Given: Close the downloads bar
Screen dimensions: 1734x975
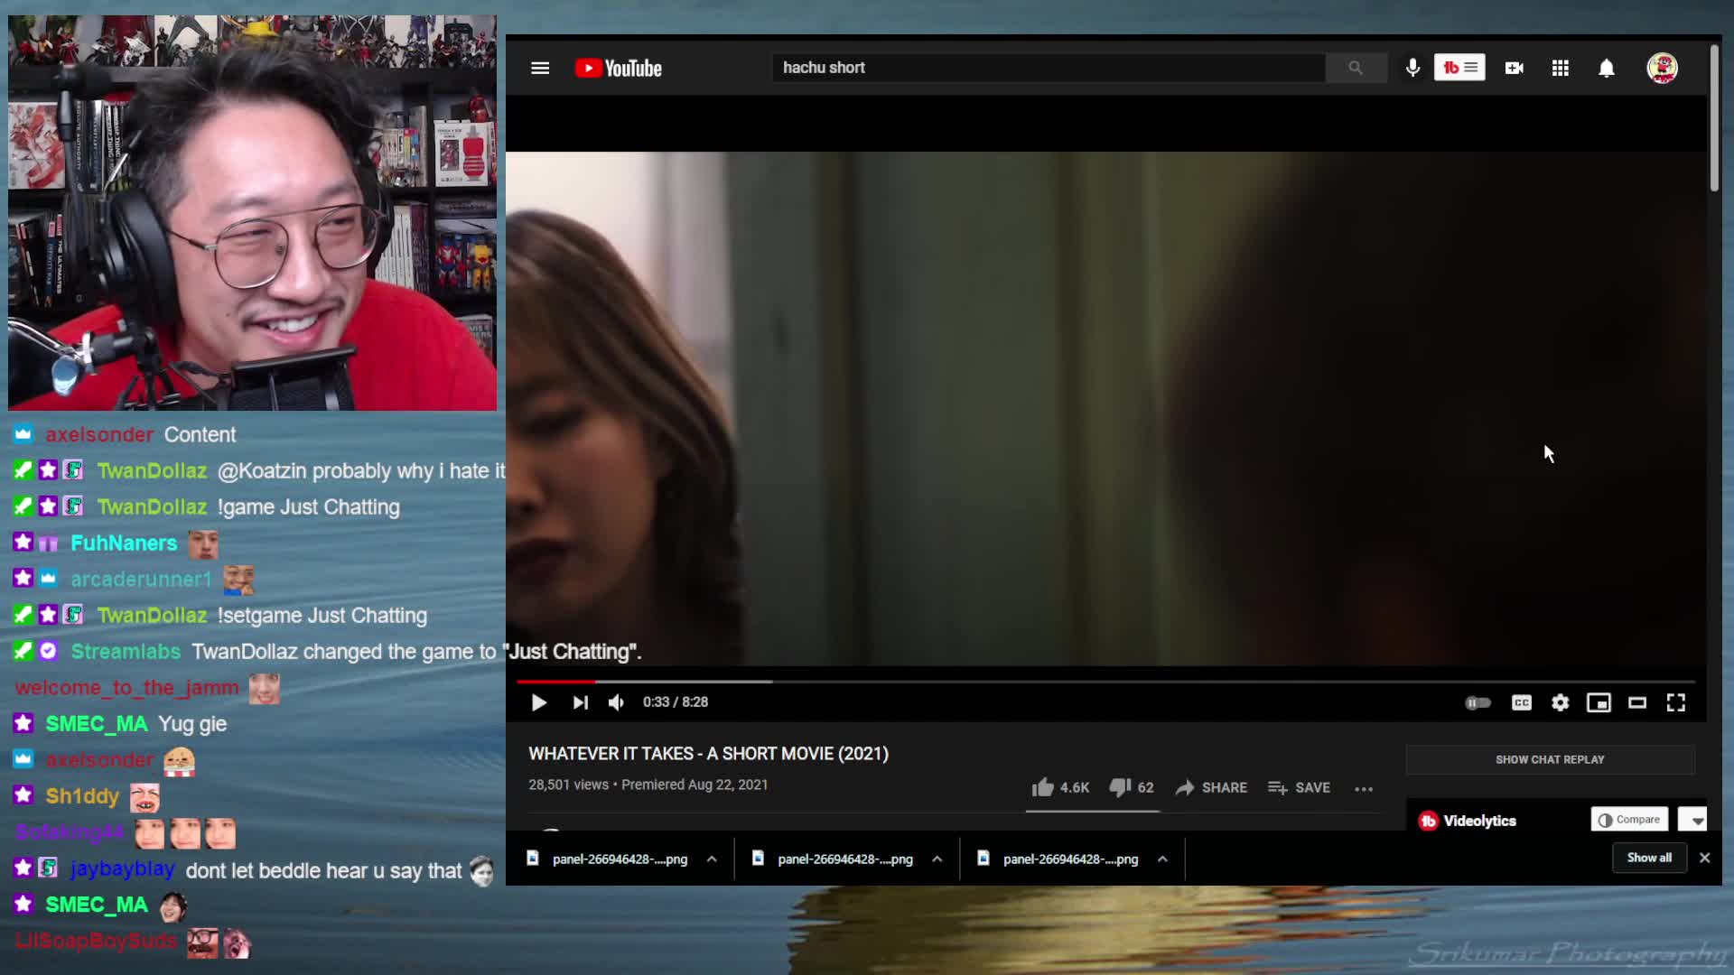Looking at the screenshot, I should tap(1704, 858).
